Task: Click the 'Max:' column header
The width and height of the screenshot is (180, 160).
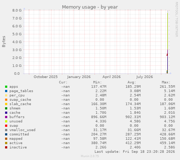Action: [x=166, y=82]
